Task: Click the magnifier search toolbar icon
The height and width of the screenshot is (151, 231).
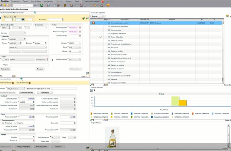Action: pyautogui.click(x=48, y=5)
